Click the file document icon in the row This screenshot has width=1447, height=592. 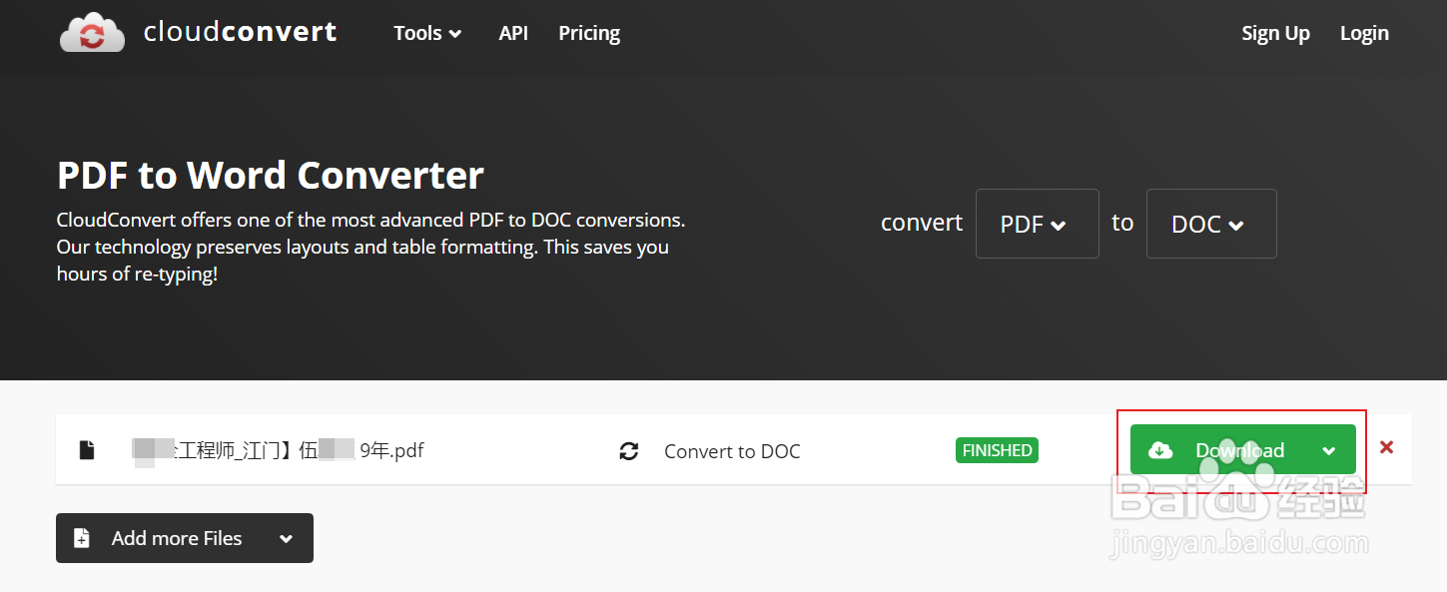87,450
